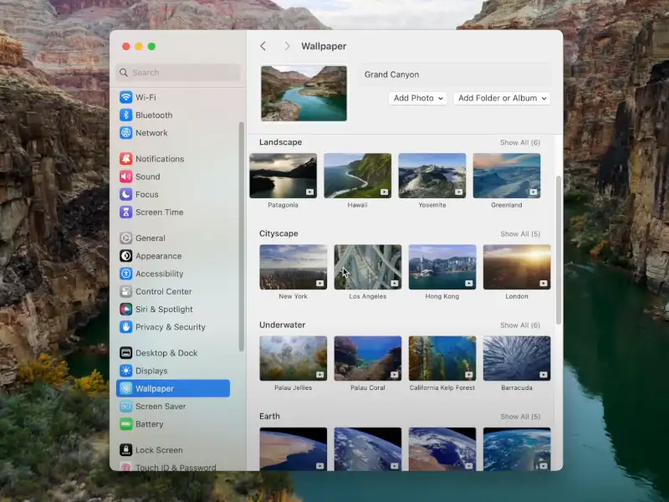
Task: Pick the California Kelp Forest wallpaper
Action: click(442, 359)
